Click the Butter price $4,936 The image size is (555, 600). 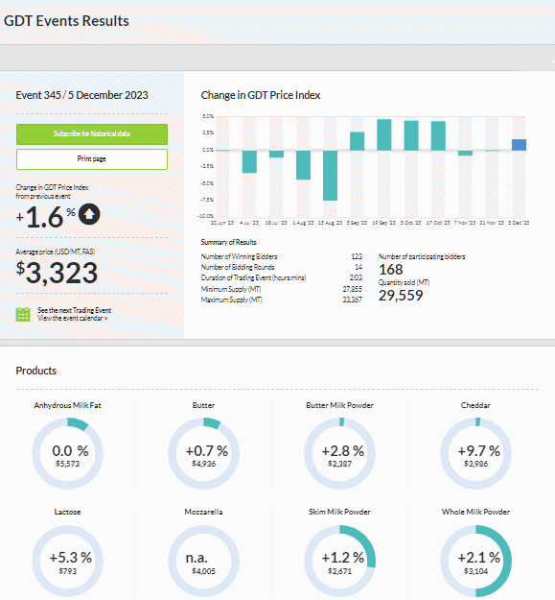pos(203,464)
